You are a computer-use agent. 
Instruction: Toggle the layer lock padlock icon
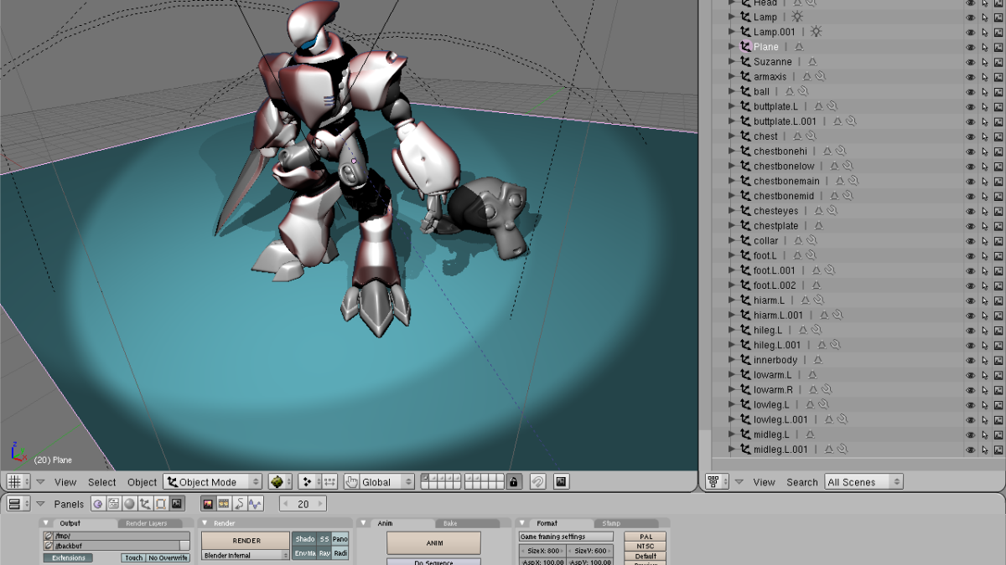tap(514, 481)
